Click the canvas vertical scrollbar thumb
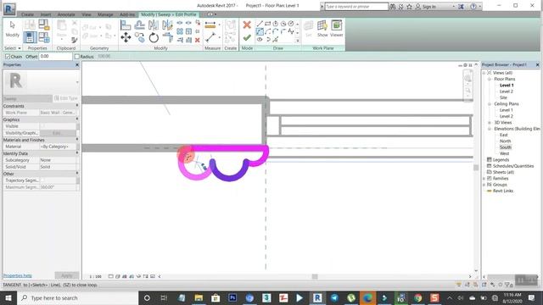This screenshot has height=305, width=543. [476, 168]
